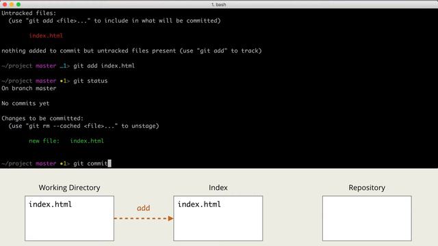
Task: Click the 'git status' command text
Action: coord(90,81)
